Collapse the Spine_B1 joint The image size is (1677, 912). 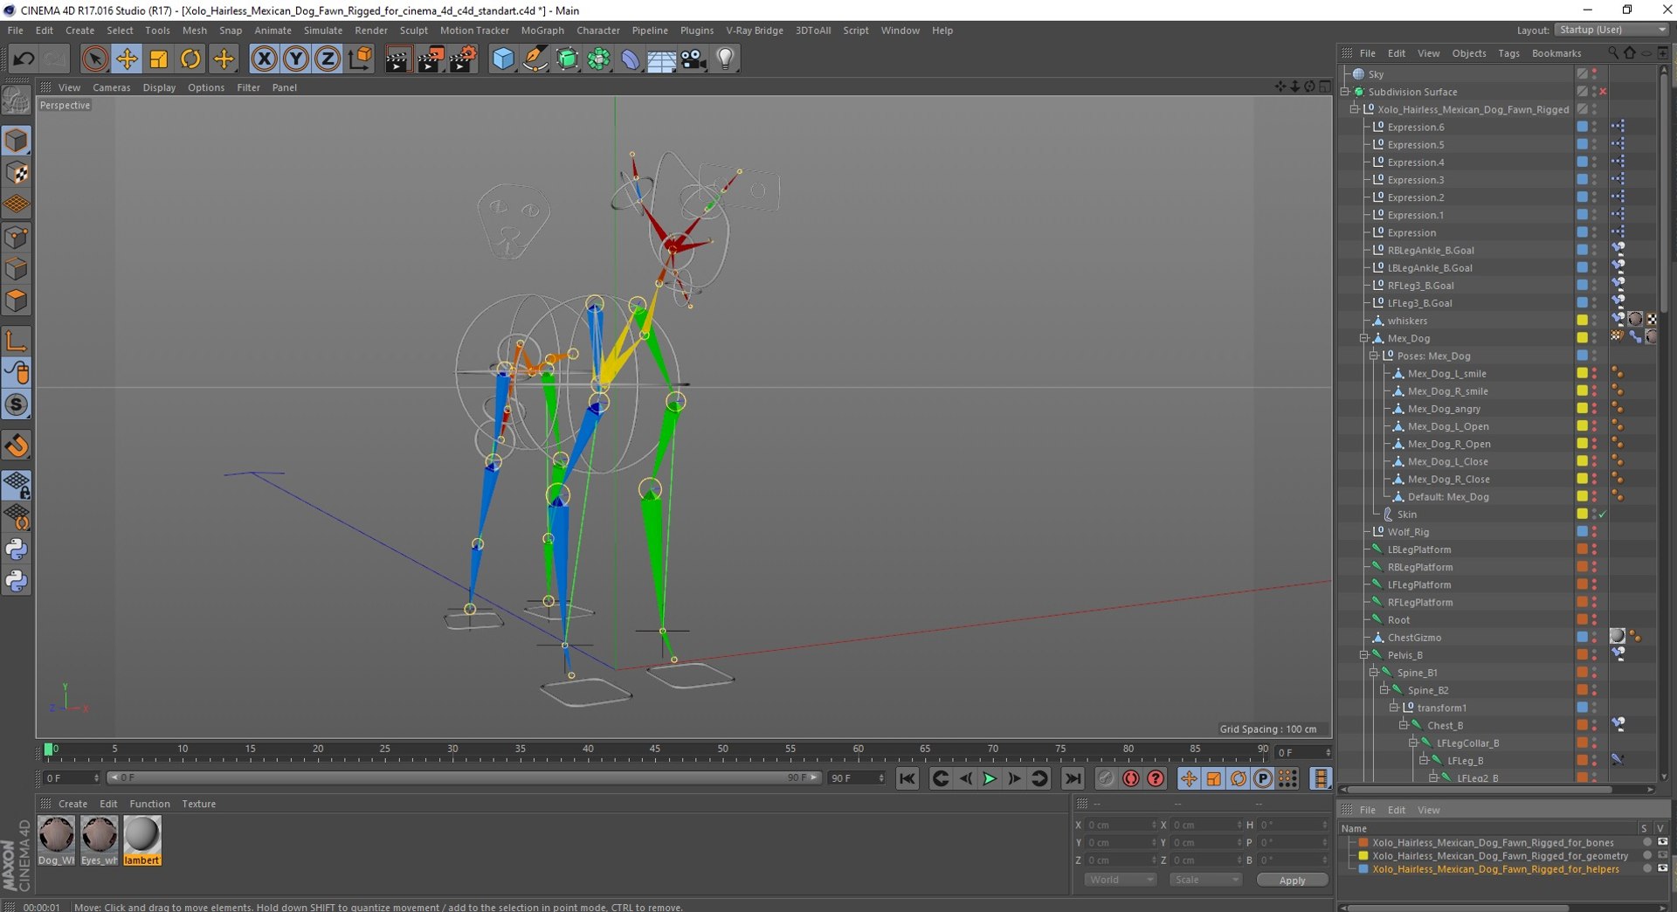(1374, 673)
